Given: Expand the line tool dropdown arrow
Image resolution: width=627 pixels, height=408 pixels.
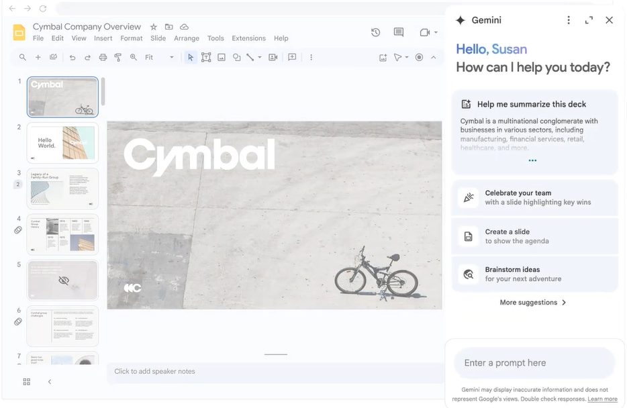Looking at the screenshot, I should click(x=260, y=58).
